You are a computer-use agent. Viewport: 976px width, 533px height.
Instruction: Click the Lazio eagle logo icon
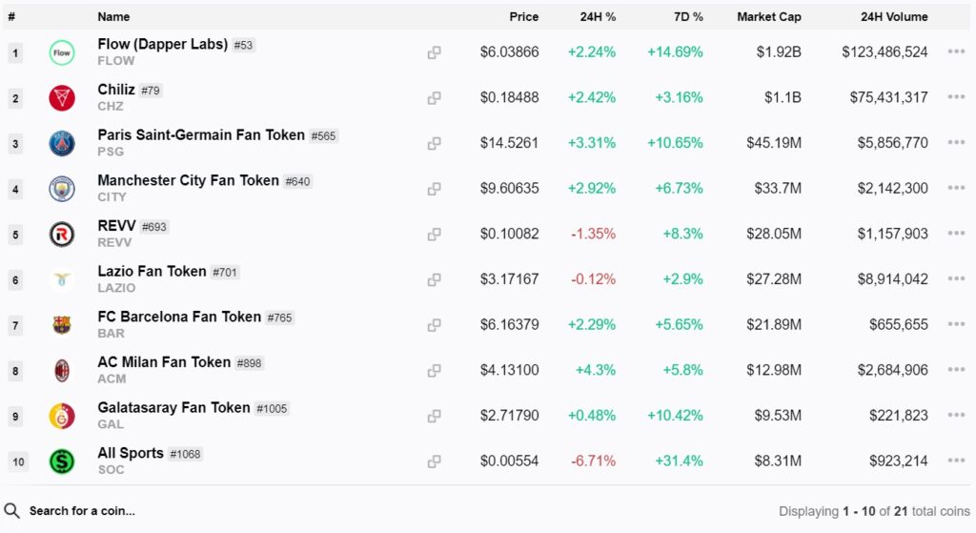[62, 280]
